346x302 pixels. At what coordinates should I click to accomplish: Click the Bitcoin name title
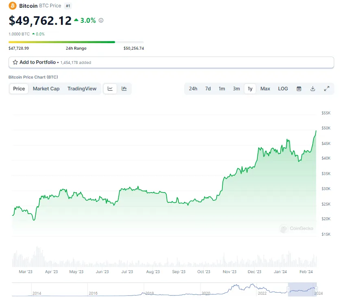tap(28, 6)
